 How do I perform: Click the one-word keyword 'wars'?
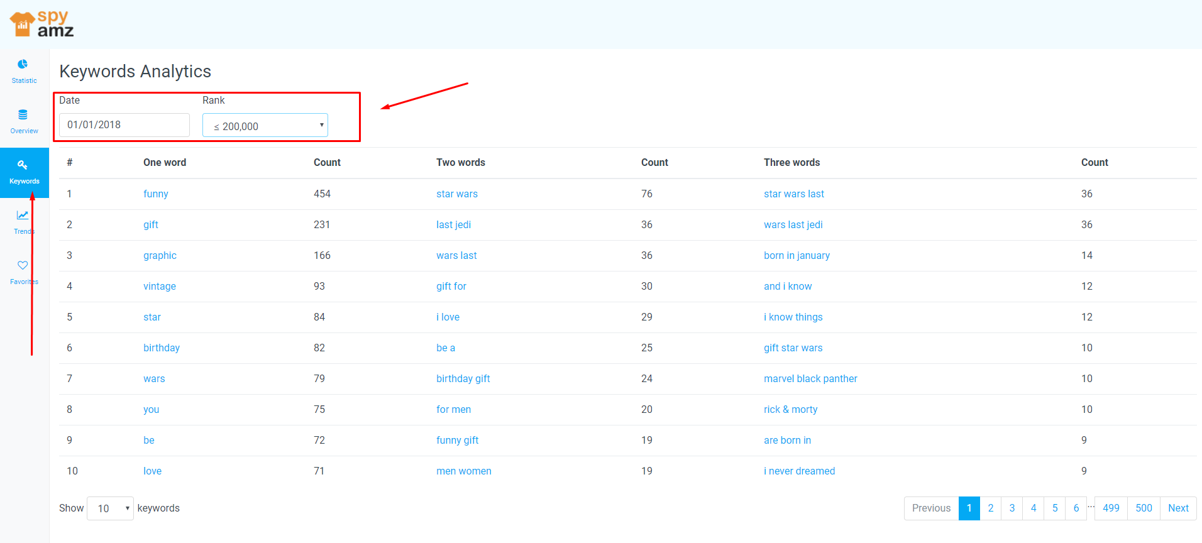[154, 378]
